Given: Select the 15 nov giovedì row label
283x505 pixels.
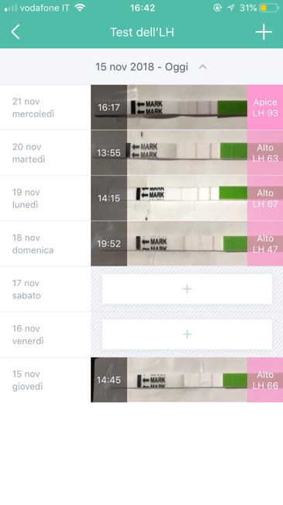Looking at the screenshot, I should (28, 380).
